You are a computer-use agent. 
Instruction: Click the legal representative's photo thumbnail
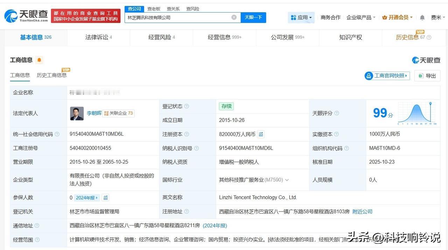(x=77, y=113)
